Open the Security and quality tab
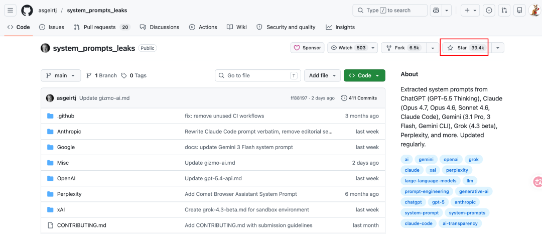The image size is (542, 234). [286, 27]
